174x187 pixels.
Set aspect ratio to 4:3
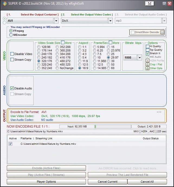point(80,54)
